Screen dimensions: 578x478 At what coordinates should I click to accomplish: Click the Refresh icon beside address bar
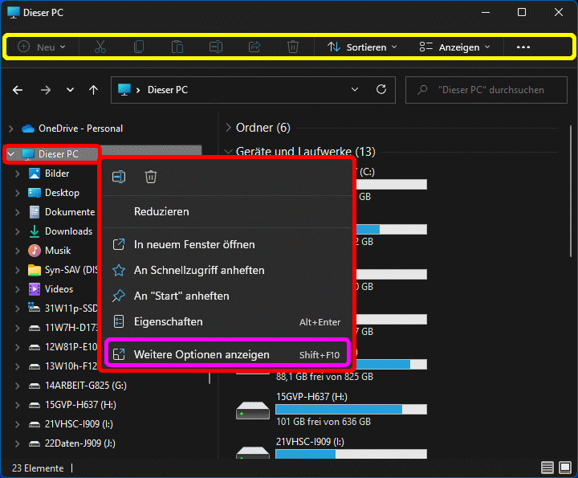[x=381, y=90]
